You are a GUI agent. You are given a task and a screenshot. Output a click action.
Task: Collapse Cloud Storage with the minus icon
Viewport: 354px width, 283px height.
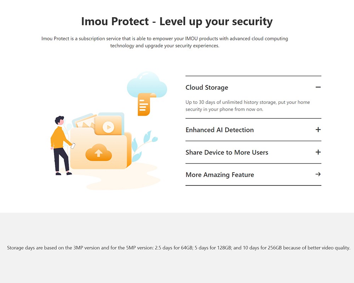318,87
